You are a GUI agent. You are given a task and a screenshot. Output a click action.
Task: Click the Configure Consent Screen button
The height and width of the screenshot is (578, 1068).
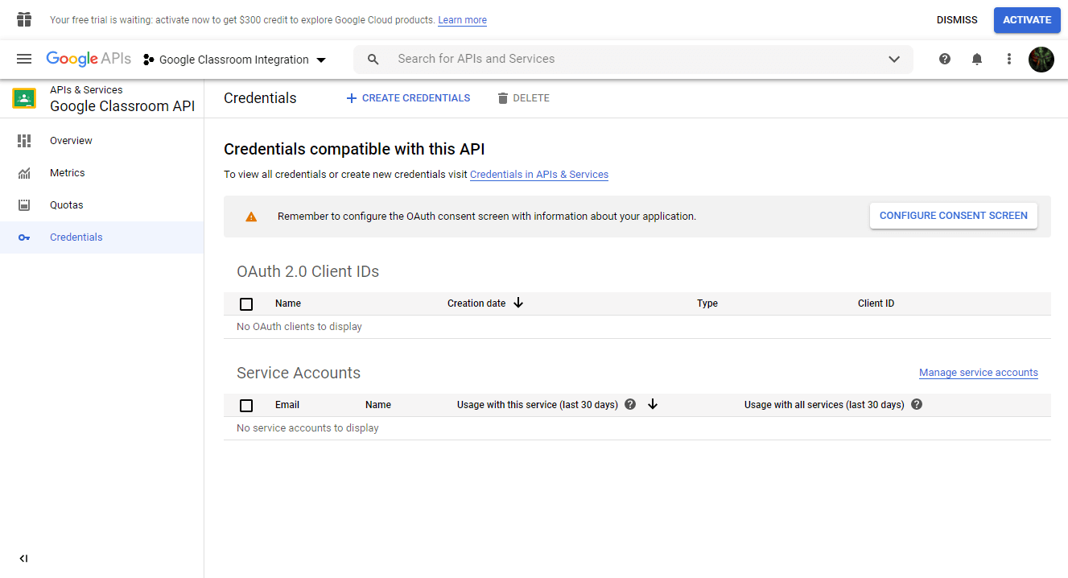click(x=953, y=216)
